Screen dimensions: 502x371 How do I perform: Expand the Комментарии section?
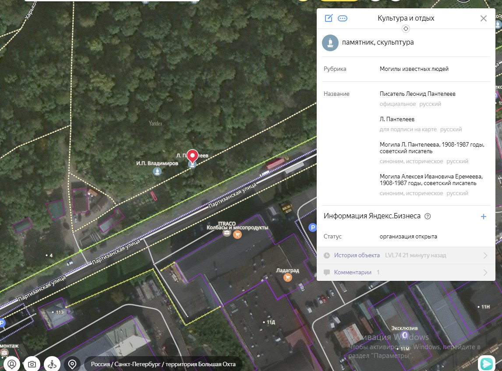click(485, 273)
